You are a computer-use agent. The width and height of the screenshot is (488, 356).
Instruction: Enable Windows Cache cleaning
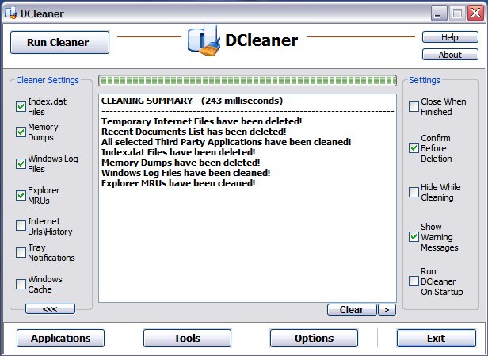21,284
